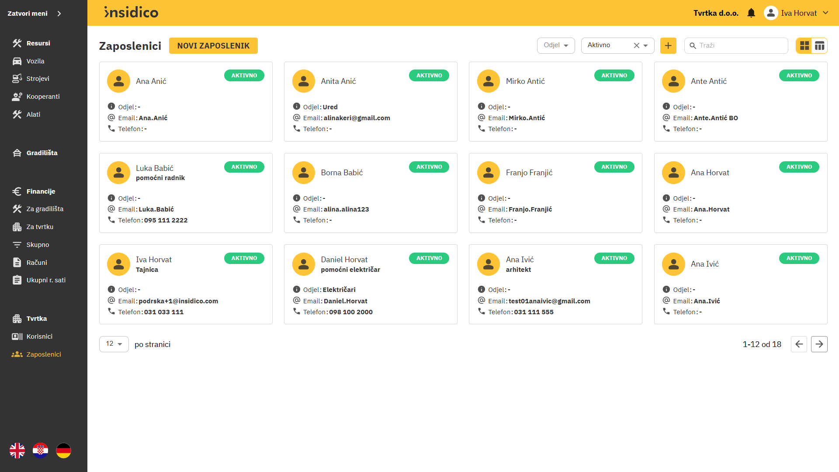839x472 pixels.
Task: Go to previous page arrow
Action: click(x=799, y=344)
